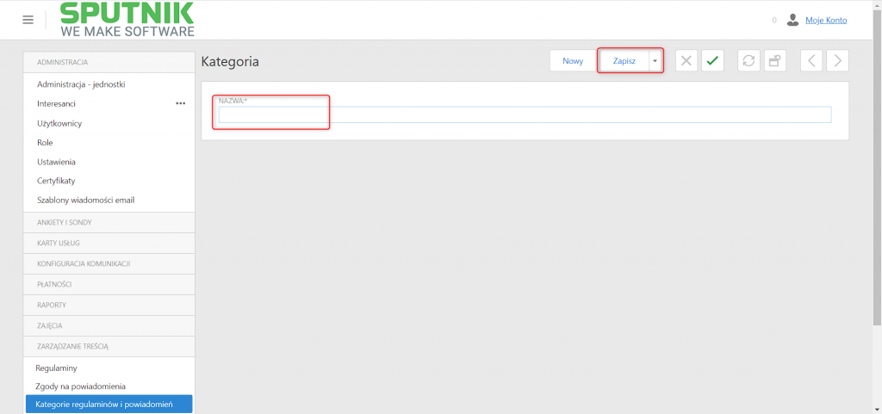Viewport: 882px width, 414px height.
Task: Click the Nowy button
Action: click(x=573, y=60)
